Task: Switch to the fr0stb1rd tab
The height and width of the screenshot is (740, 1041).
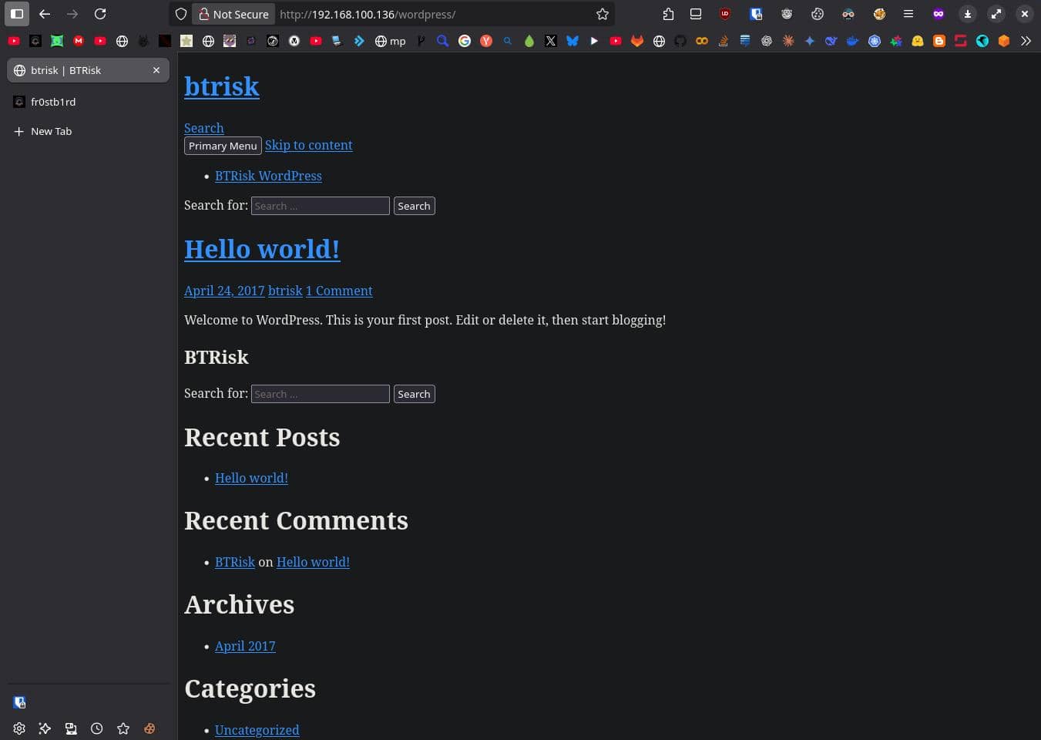Action: [x=53, y=102]
